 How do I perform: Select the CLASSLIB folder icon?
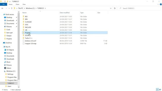coord(24,22)
